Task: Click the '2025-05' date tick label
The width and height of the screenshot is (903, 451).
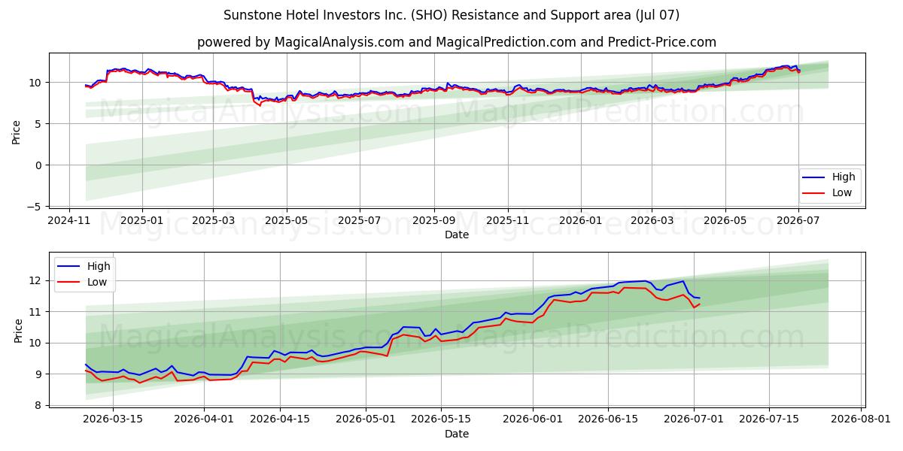Action: tap(286, 220)
